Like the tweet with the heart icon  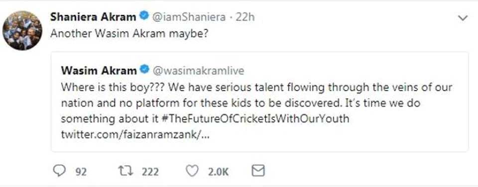pyautogui.click(x=192, y=171)
